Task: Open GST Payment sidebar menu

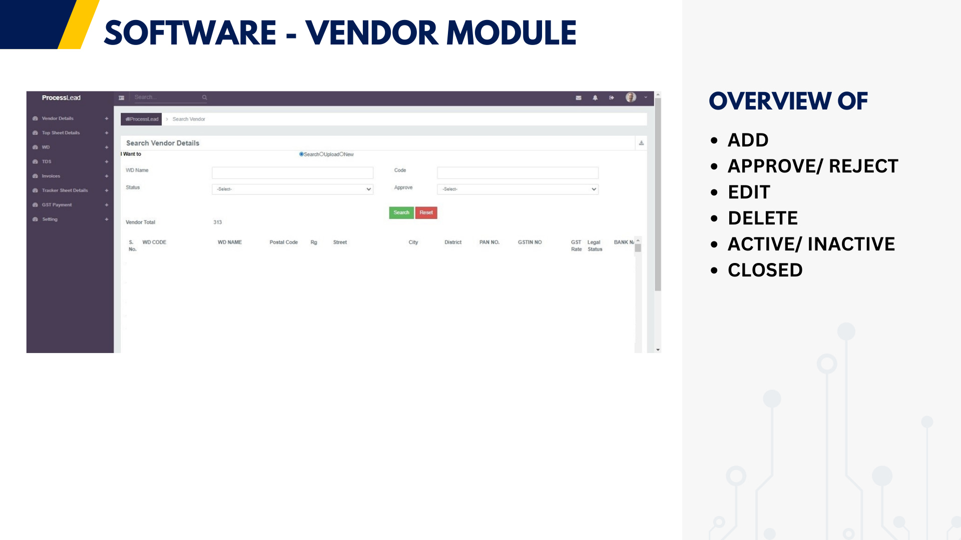Action: coord(57,205)
